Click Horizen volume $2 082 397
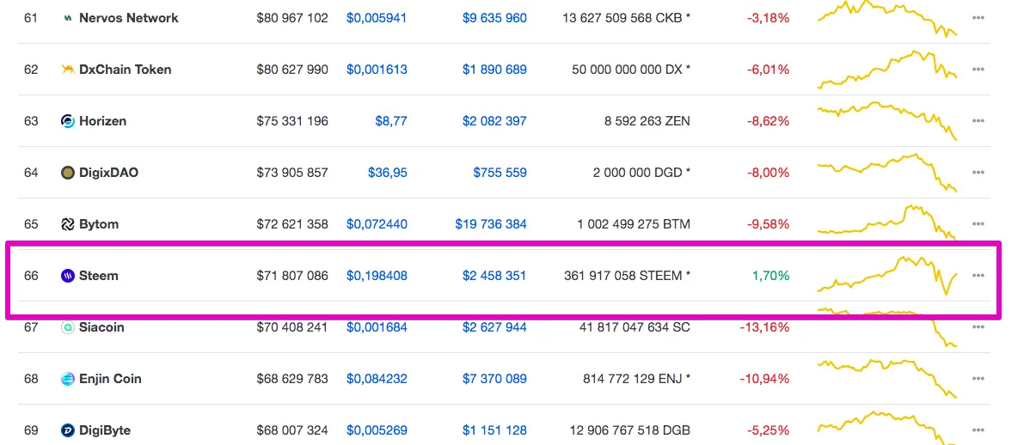This screenshot has height=445, width=1030. [x=494, y=121]
